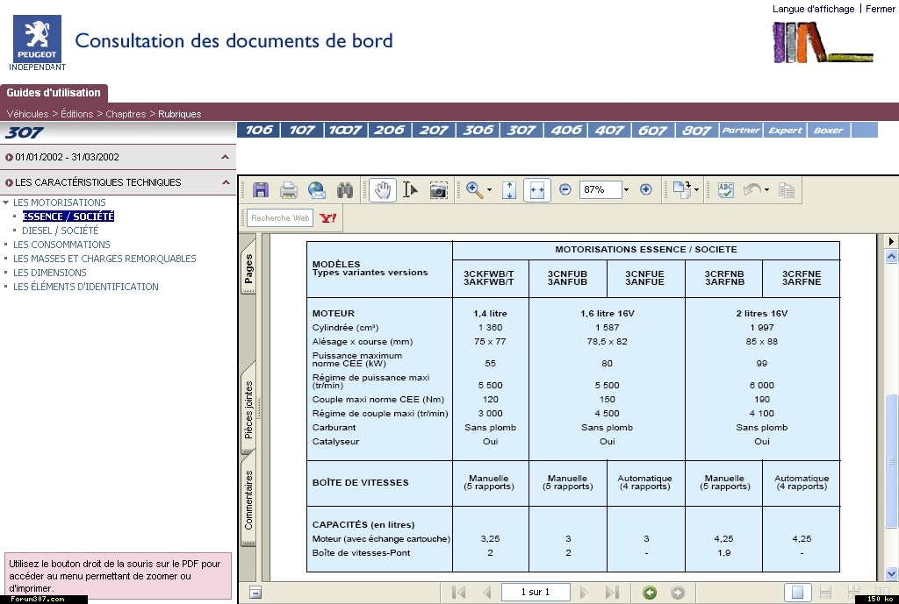
Task: Zoom out with the minus button
Action: (x=565, y=189)
